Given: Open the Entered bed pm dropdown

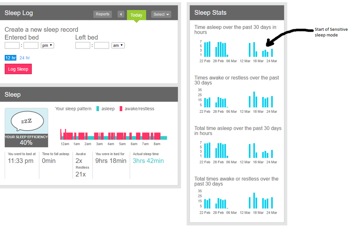Looking at the screenshot, I should coord(47,45).
